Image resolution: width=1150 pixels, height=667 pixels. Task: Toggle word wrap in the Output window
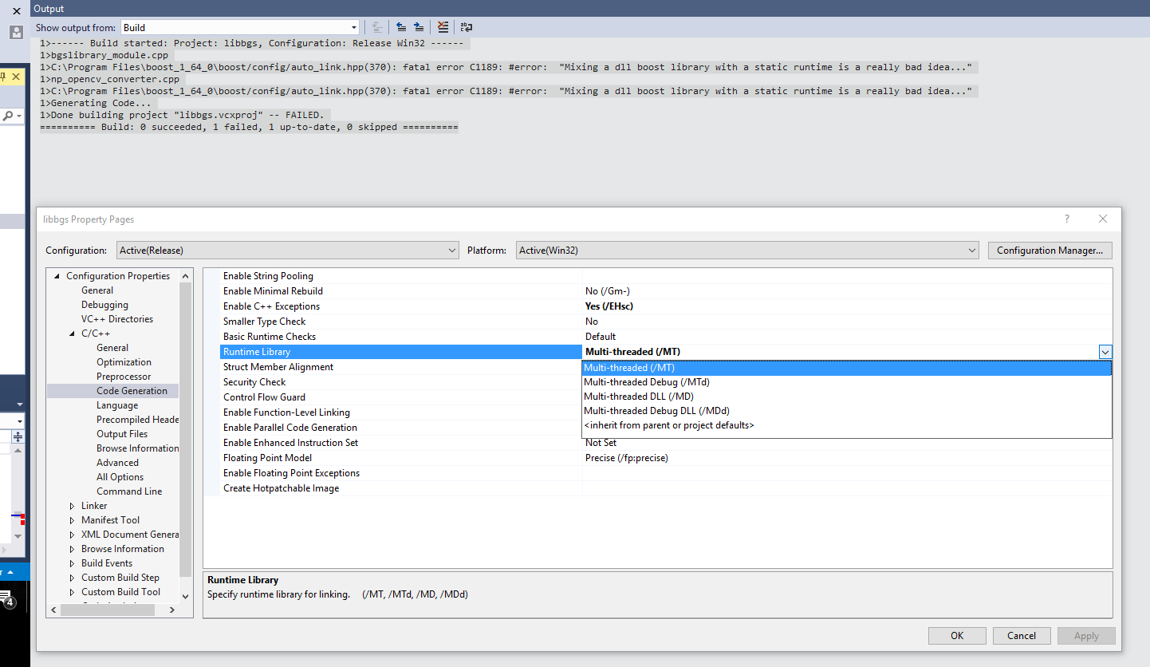(x=467, y=26)
